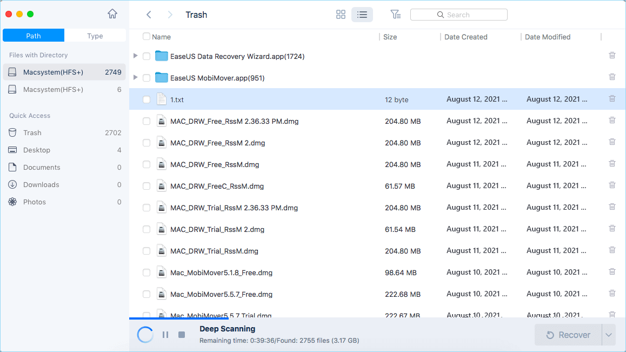Image resolution: width=626 pixels, height=352 pixels.
Task: Open the filter options icon
Action: pos(396,15)
